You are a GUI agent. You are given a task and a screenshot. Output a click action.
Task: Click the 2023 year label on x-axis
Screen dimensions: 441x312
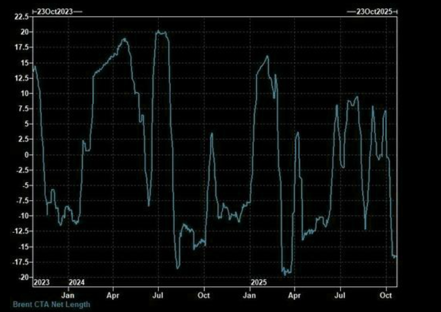pos(41,282)
